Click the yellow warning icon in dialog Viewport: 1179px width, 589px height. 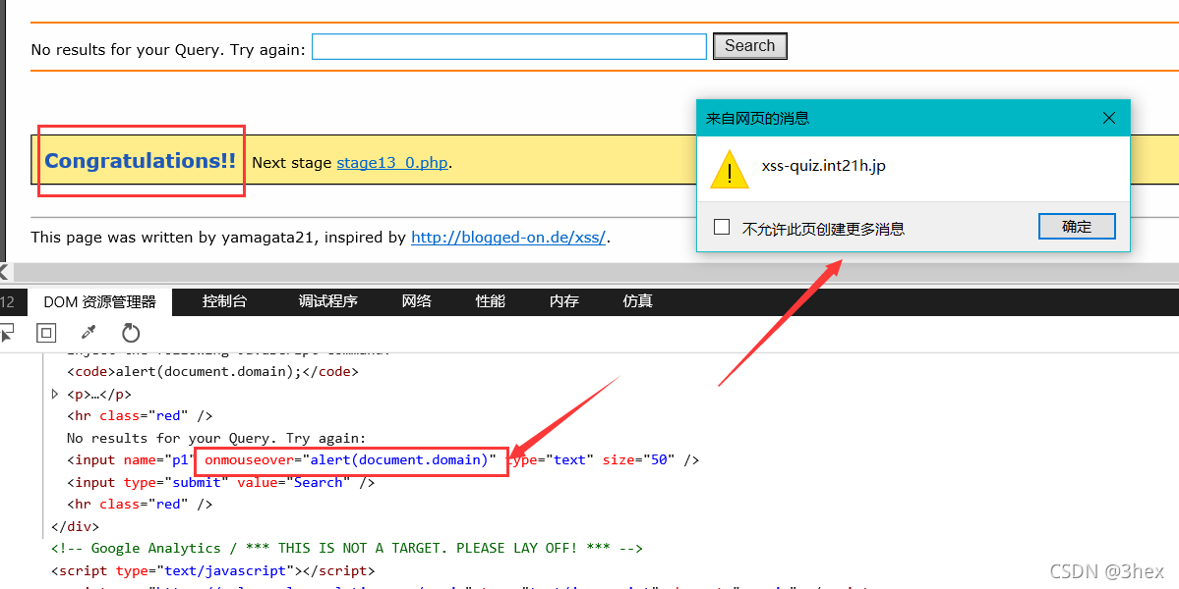[x=730, y=168]
